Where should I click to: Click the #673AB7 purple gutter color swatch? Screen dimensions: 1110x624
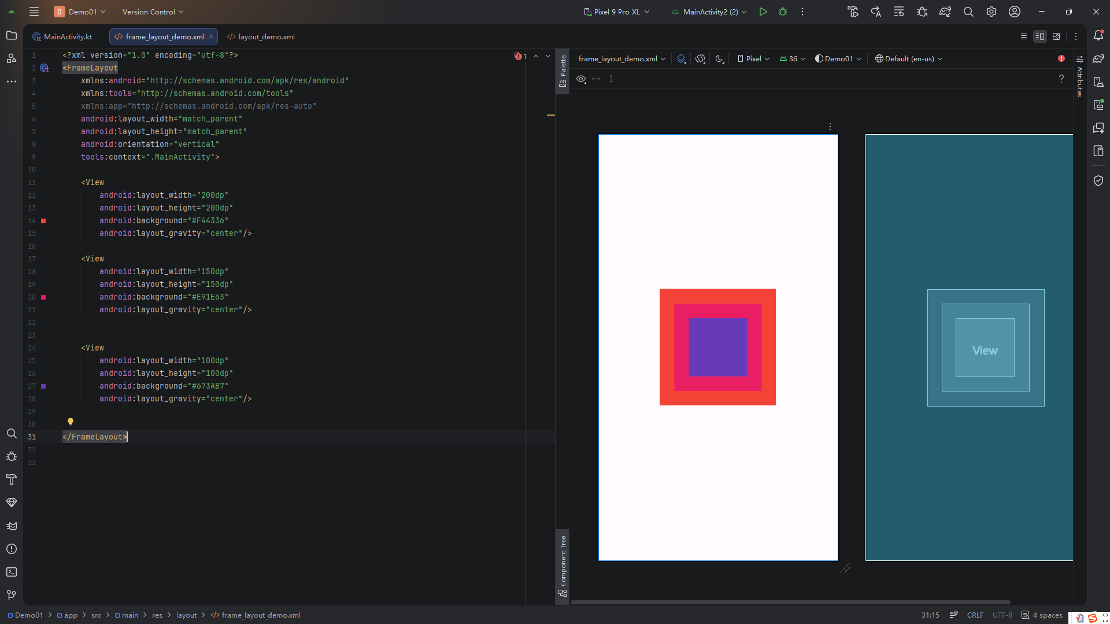(43, 386)
